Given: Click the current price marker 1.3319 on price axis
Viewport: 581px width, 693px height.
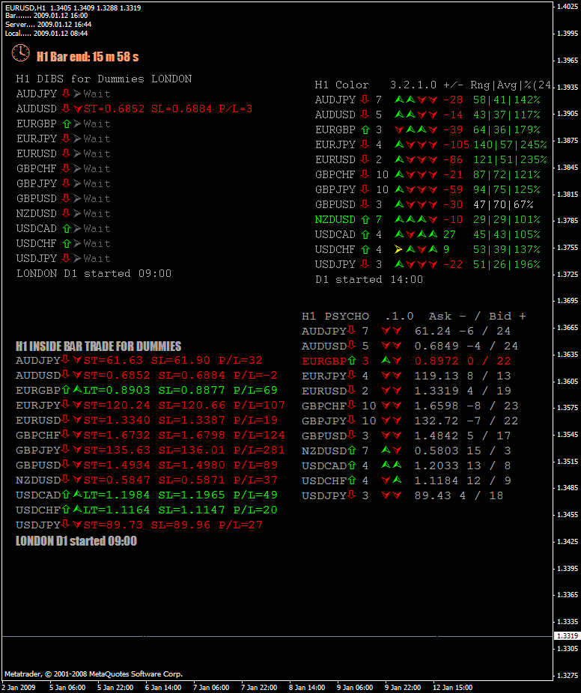Looking at the screenshot, I should click(567, 635).
